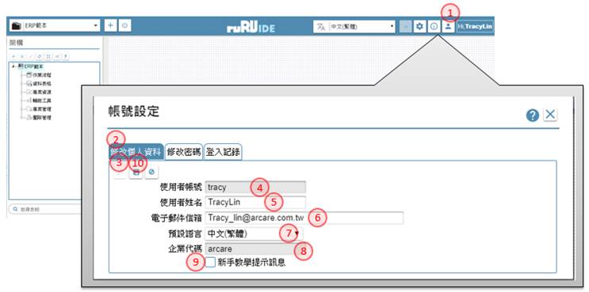Click the power icon in the top bar

[125, 25]
